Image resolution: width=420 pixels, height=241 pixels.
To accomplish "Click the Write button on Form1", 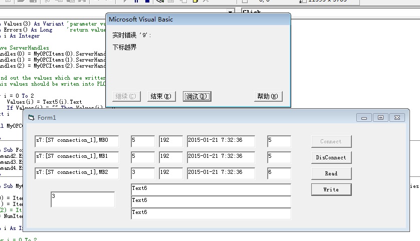I will point(331,189).
